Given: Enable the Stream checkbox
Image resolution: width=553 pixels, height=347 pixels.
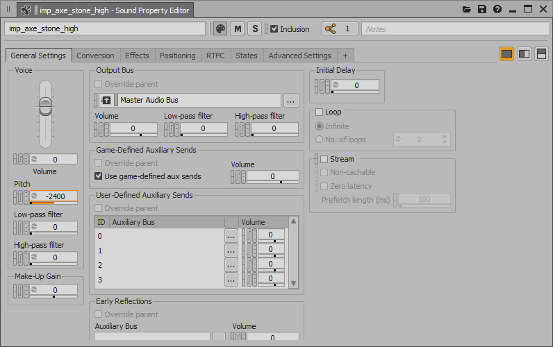Looking at the screenshot, I should (324, 159).
